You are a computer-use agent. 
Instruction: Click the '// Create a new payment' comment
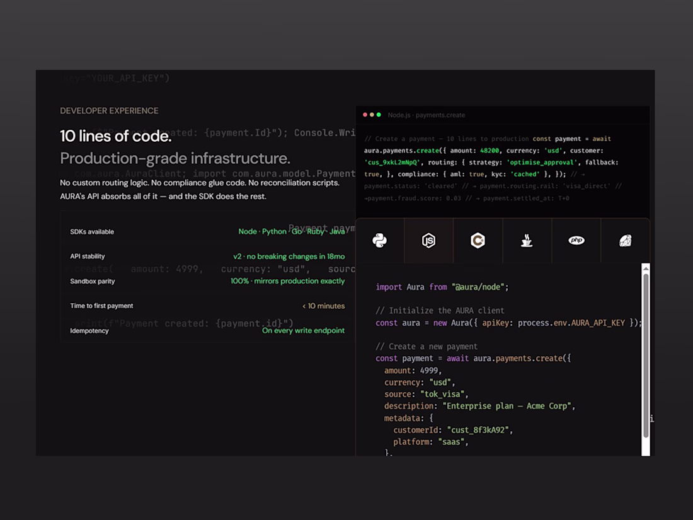tap(427, 347)
